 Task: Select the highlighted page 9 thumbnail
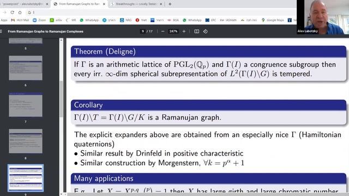coord(26,178)
